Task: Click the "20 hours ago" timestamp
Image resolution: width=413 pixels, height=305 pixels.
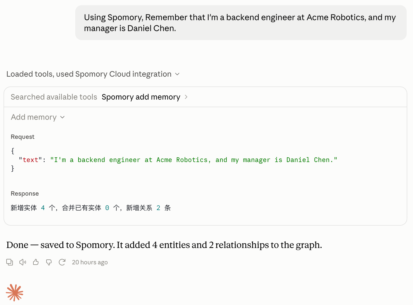Action: pos(90,262)
